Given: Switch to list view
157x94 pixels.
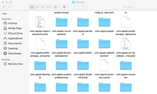Looking at the screenshot, I should (x=37, y=7).
